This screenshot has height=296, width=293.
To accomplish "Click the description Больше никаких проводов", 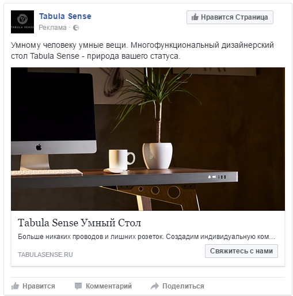I will coord(146,237).
